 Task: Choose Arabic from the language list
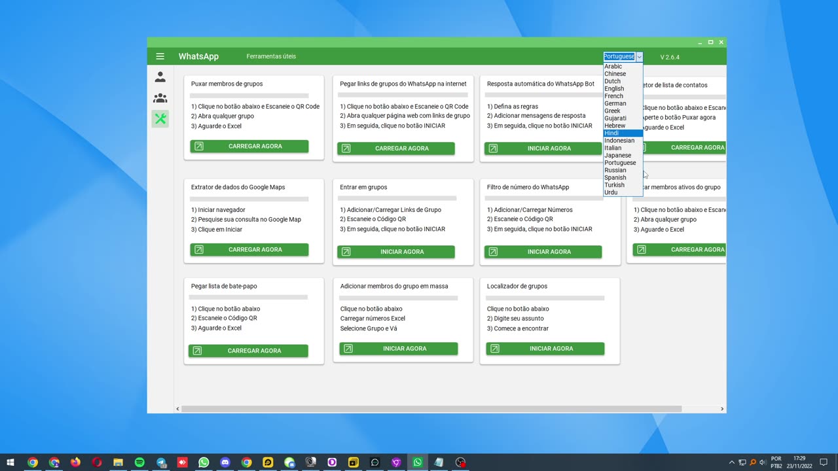coord(623,66)
